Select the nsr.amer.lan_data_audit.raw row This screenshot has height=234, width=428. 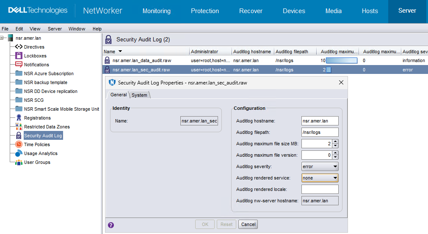(141, 60)
